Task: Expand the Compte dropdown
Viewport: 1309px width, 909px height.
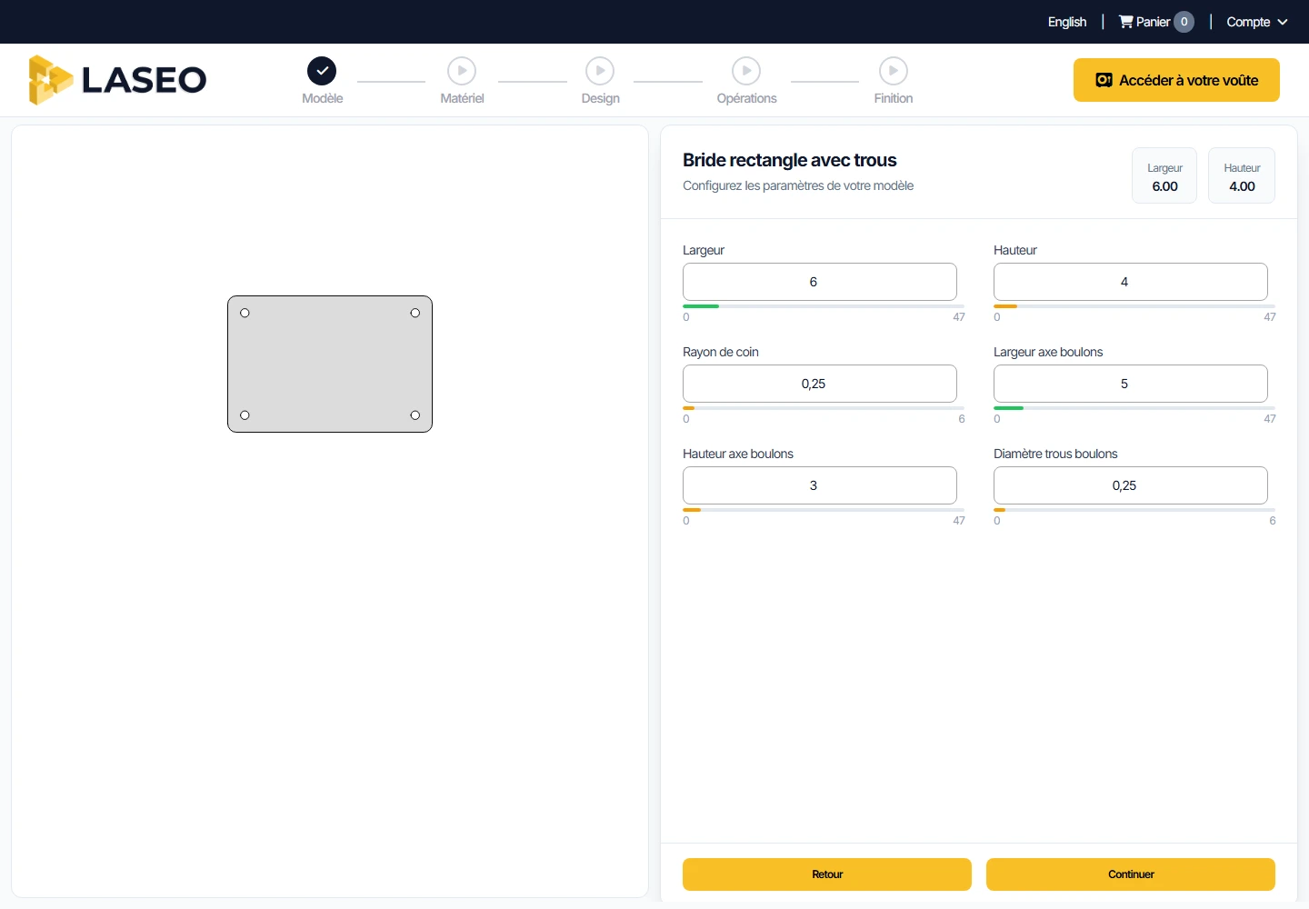Action: (1257, 22)
